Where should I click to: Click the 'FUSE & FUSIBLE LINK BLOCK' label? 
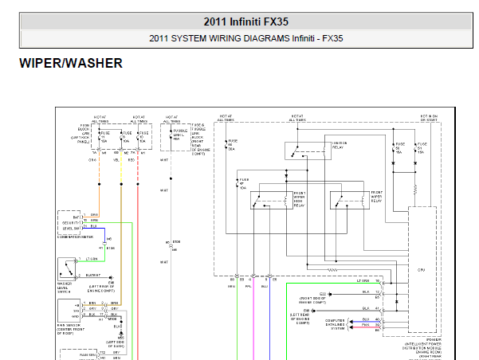pos(199,131)
